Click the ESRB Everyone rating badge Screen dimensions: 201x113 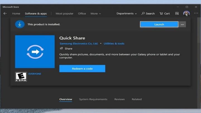click(x=21, y=77)
